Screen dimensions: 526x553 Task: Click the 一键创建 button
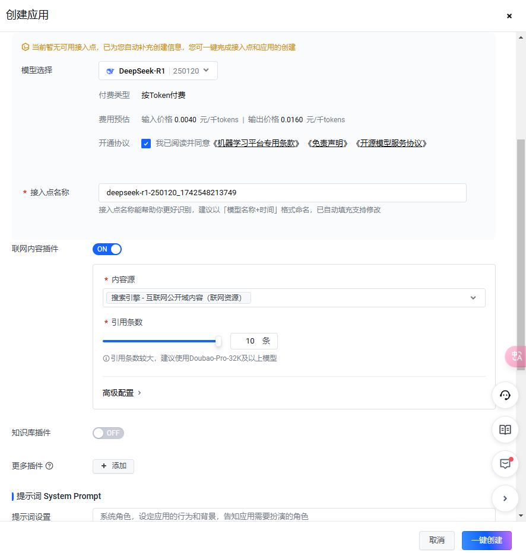click(x=486, y=540)
